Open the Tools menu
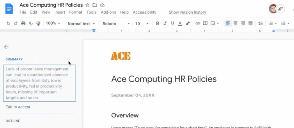Image resolution: width=294 pixels, height=128 pixels. coord(92,12)
